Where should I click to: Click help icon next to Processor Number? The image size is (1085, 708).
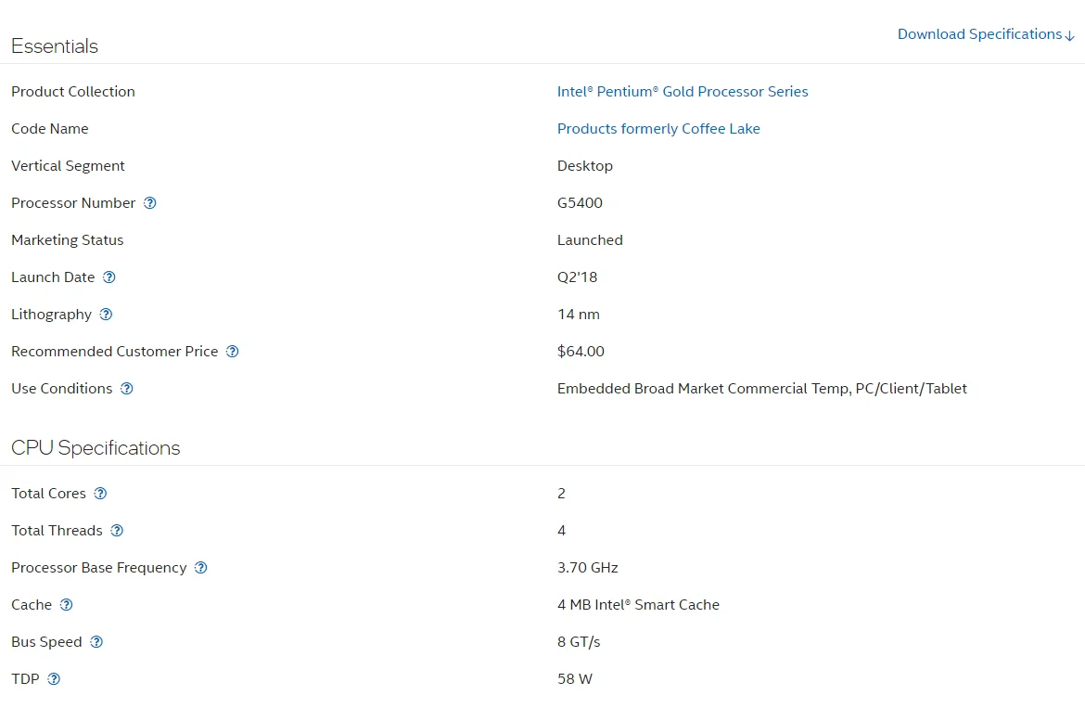150,203
